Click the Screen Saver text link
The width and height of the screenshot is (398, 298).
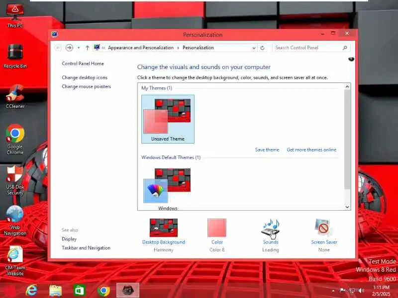coord(324,242)
